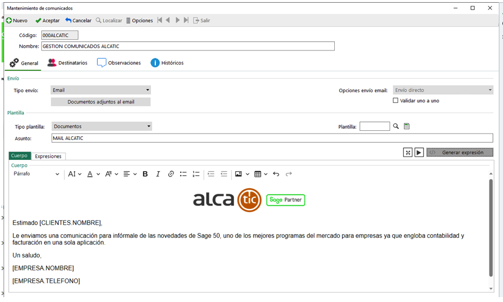Open the font size dropdown
The height and width of the screenshot is (302, 503).
coord(74,174)
